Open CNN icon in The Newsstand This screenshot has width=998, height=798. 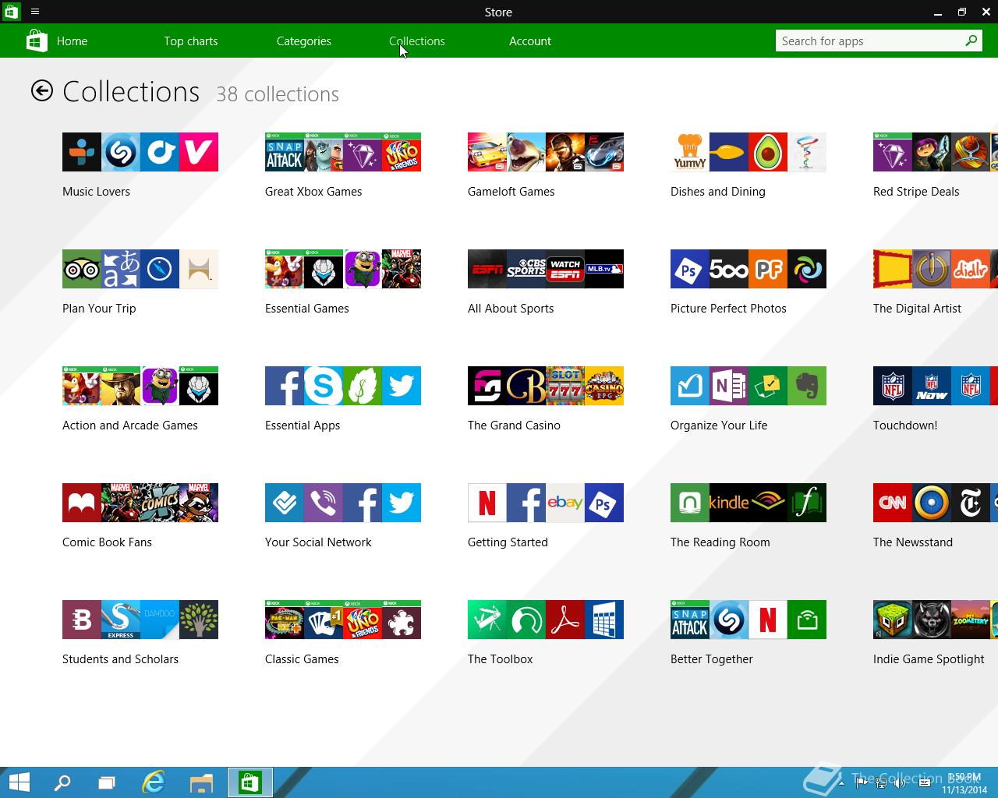coord(893,503)
